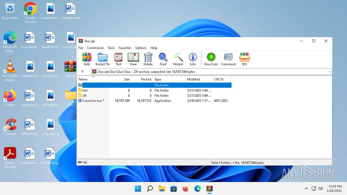Select the Launcher.exe file
The height and width of the screenshot is (195, 347).
154,100
